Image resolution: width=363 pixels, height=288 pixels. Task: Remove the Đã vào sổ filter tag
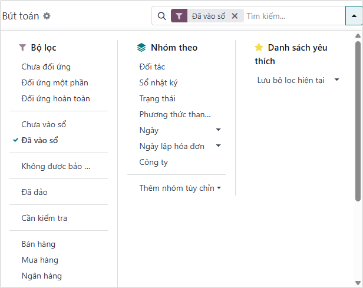pos(235,16)
